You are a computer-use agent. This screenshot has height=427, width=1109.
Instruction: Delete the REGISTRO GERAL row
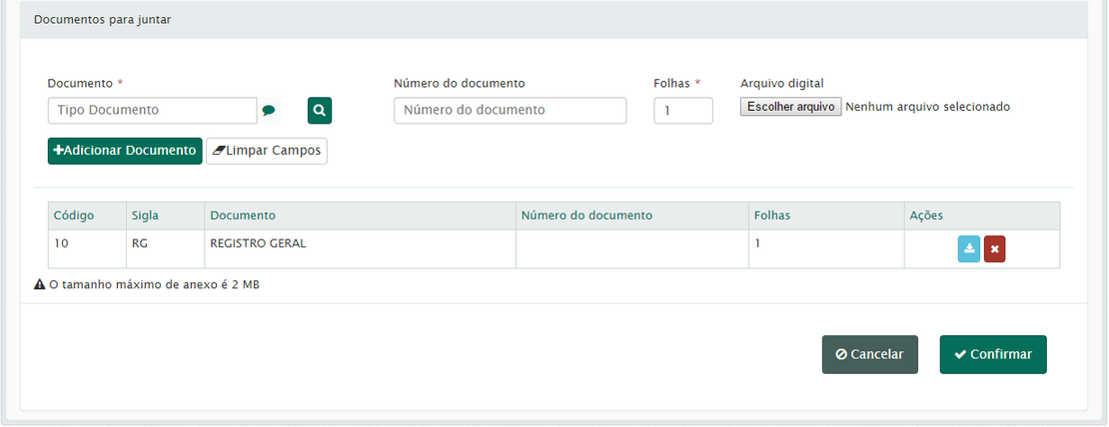(994, 249)
